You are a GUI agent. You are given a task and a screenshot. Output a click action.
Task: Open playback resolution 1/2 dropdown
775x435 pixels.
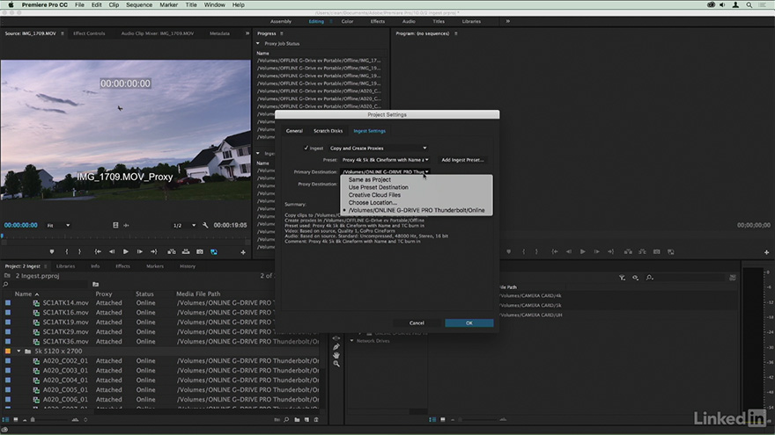(184, 225)
